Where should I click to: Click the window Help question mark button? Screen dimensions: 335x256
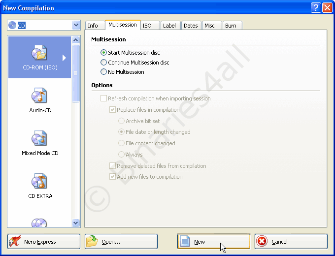point(316,8)
